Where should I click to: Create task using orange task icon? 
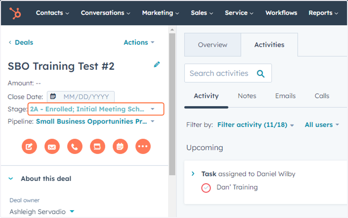tap(97, 146)
